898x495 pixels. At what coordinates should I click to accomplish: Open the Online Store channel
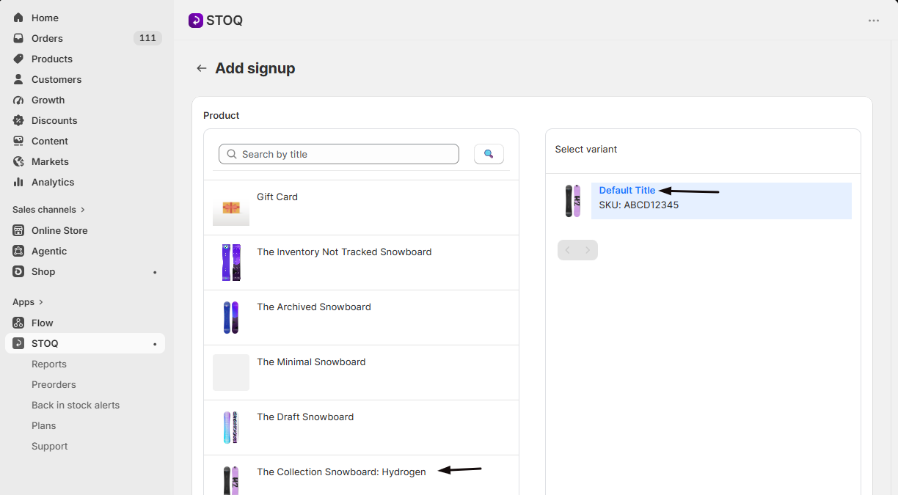pyautogui.click(x=59, y=230)
